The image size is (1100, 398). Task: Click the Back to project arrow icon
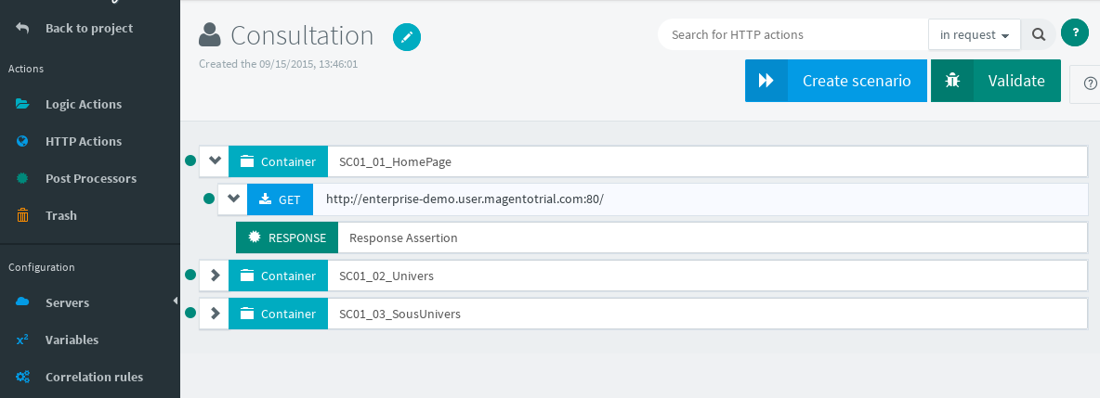pyautogui.click(x=22, y=28)
